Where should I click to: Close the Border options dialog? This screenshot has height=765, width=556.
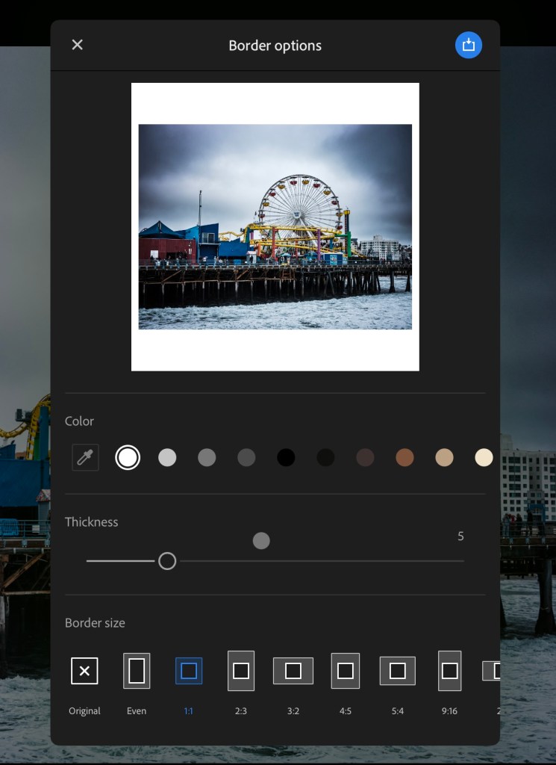tap(77, 45)
